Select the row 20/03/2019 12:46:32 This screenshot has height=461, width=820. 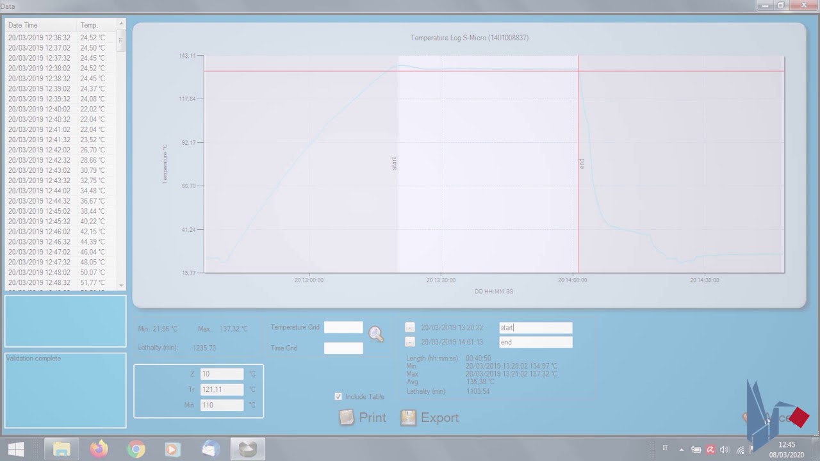(61, 242)
